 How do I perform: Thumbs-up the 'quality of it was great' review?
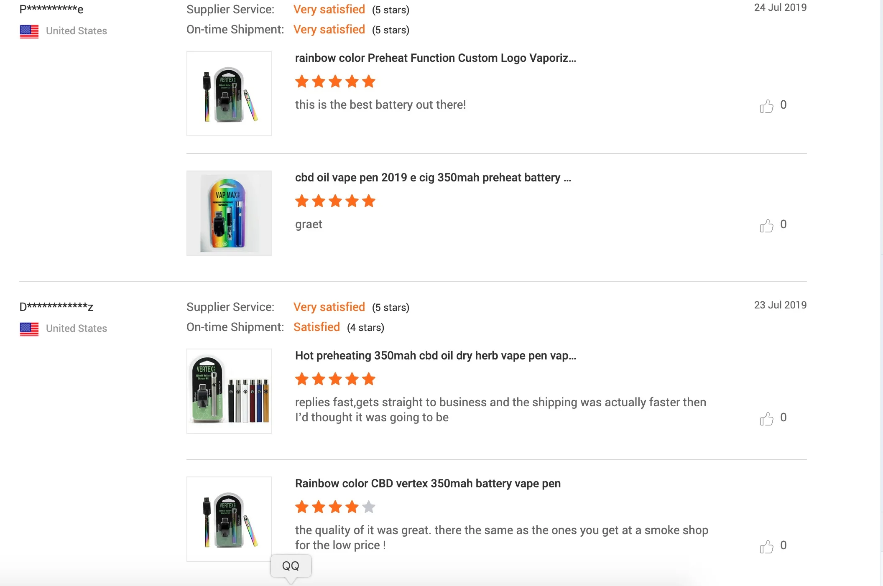coord(766,547)
